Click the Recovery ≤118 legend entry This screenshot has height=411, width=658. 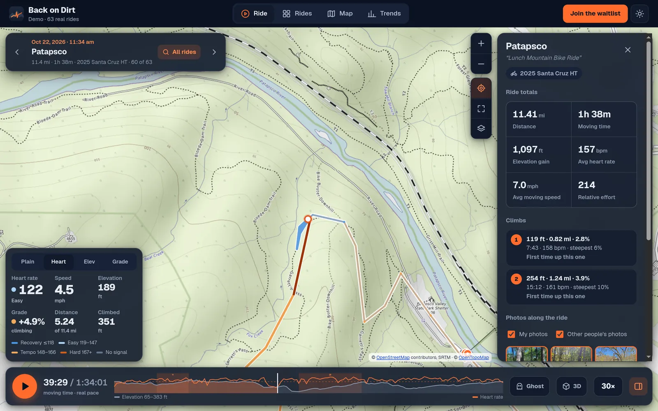pyautogui.click(x=32, y=343)
